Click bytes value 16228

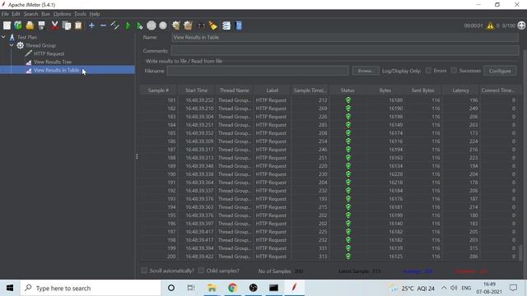(x=395, y=174)
